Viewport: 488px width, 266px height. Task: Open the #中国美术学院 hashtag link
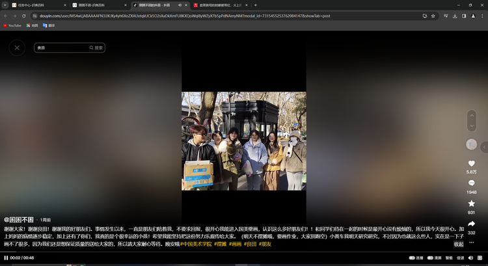point(196,244)
